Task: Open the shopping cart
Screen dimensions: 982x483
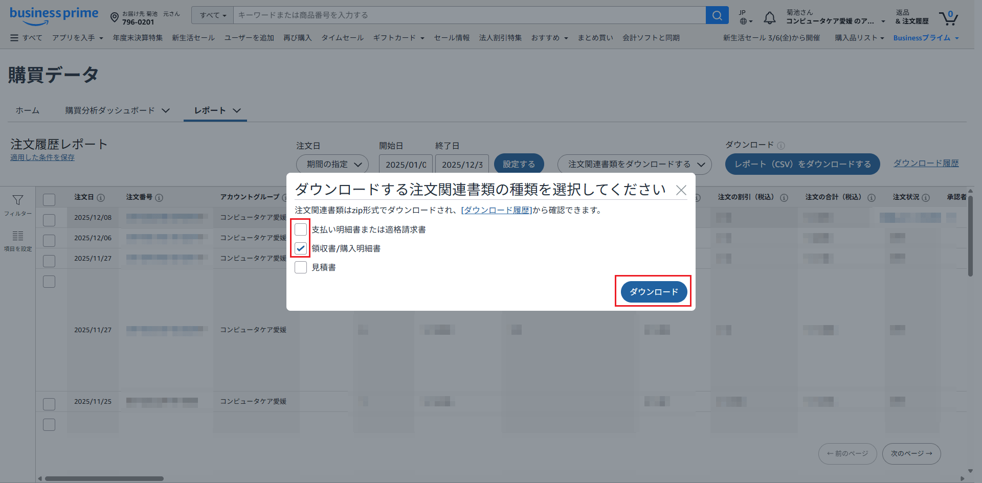Action: (x=948, y=18)
